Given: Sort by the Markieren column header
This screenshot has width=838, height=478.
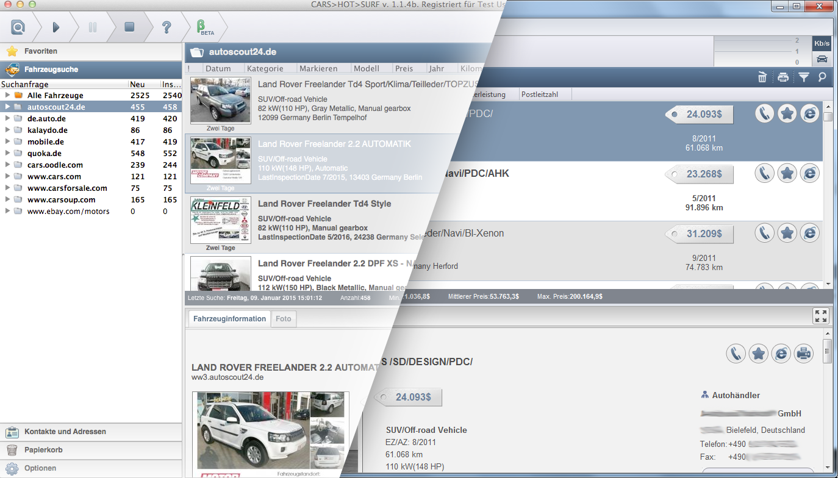Looking at the screenshot, I should coord(324,68).
